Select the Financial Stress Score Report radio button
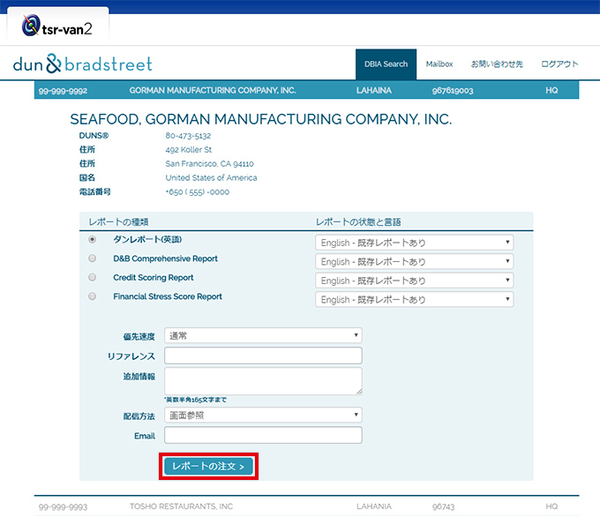 coord(93,296)
